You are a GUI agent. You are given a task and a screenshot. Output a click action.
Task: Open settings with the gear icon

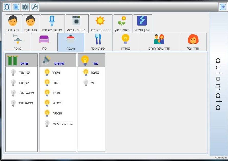click(x=25, y=7)
